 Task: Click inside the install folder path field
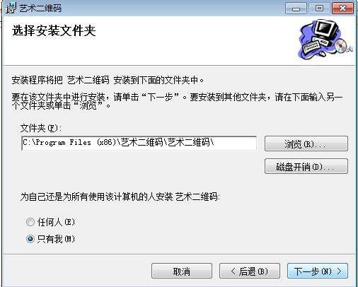click(x=139, y=143)
